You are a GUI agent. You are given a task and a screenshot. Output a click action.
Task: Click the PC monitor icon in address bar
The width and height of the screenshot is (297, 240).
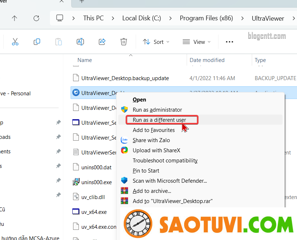60,18
